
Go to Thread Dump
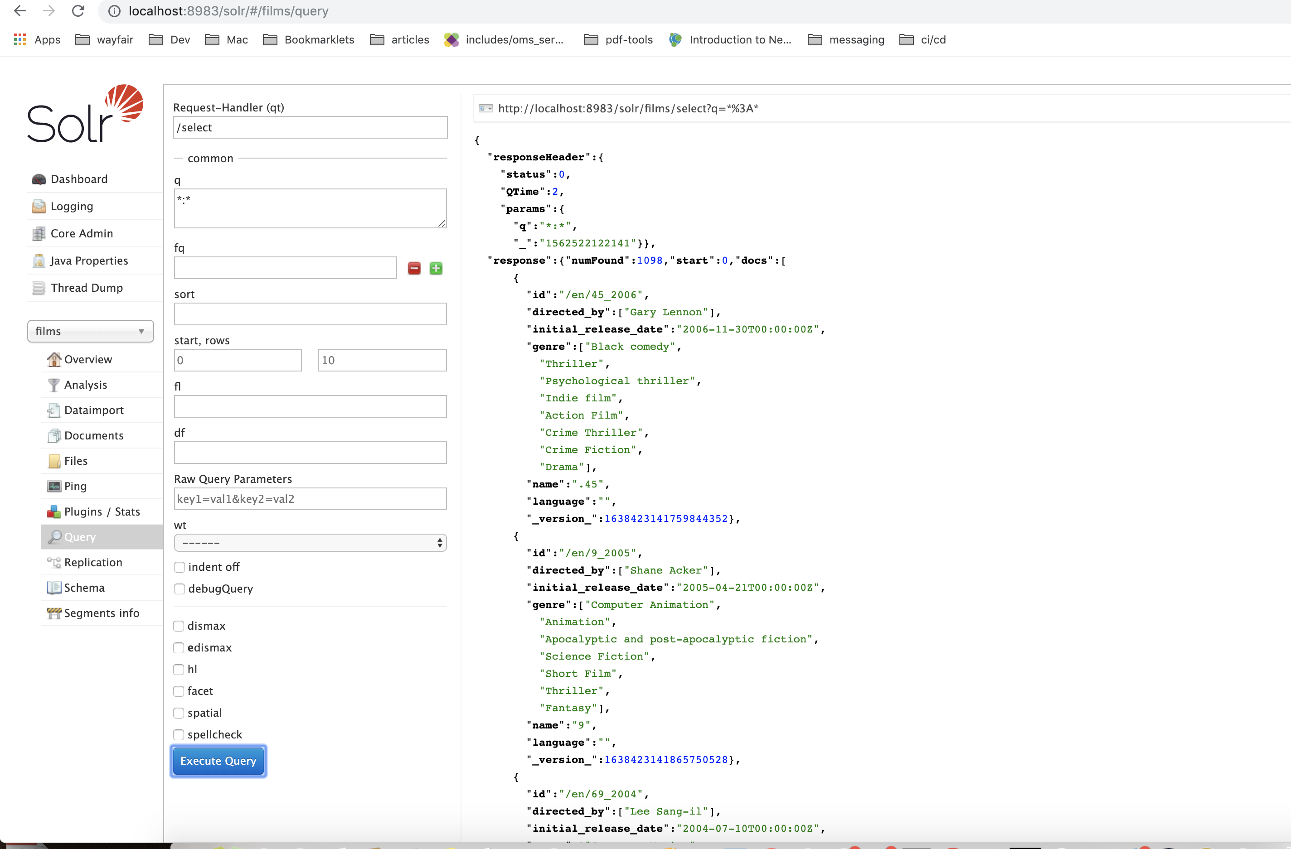point(86,287)
